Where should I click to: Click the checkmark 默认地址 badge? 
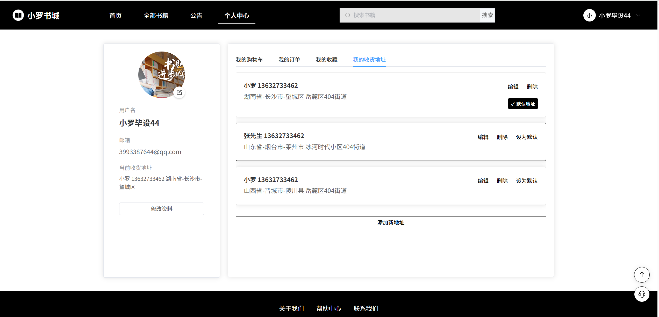click(x=523, y=104)
